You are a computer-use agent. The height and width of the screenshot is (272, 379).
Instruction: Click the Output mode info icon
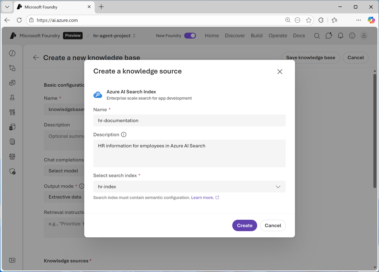(x=82, y=186)
